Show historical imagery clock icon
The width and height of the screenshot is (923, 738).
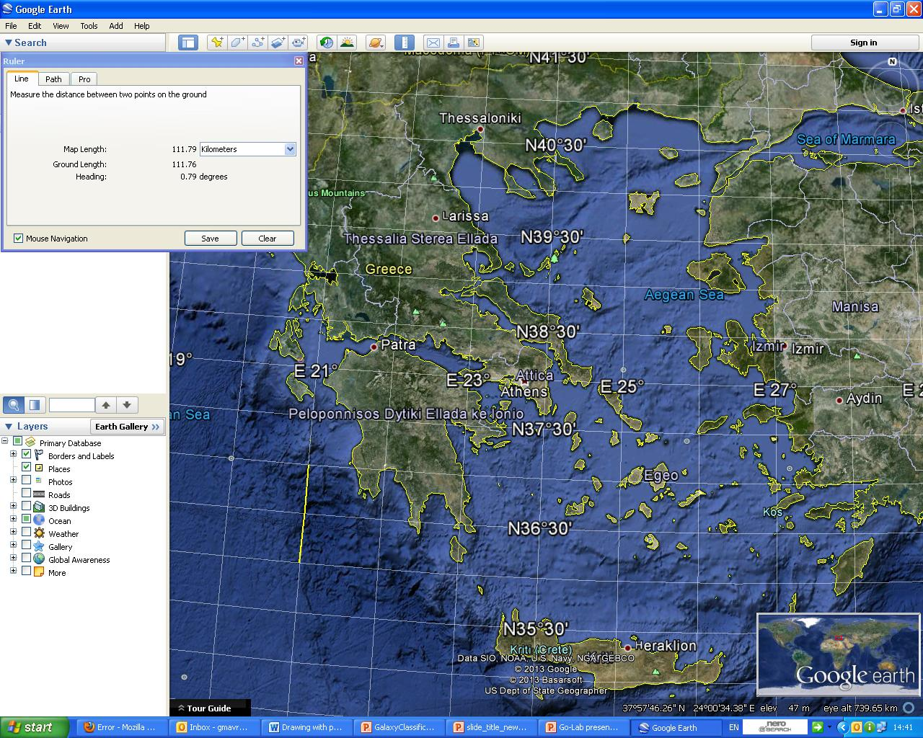pyautogui.click(x=327, y=43)
